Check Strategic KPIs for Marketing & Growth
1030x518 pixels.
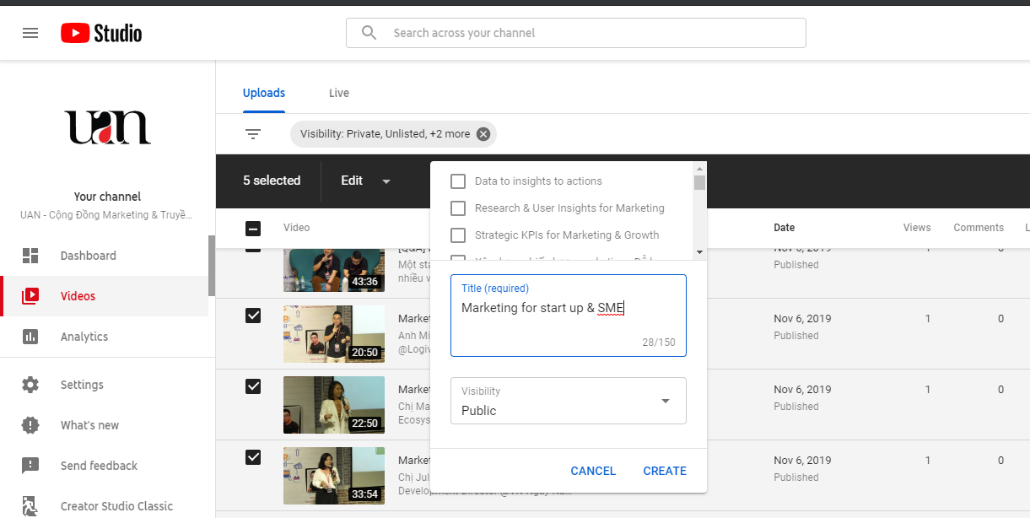coord(458,235)
